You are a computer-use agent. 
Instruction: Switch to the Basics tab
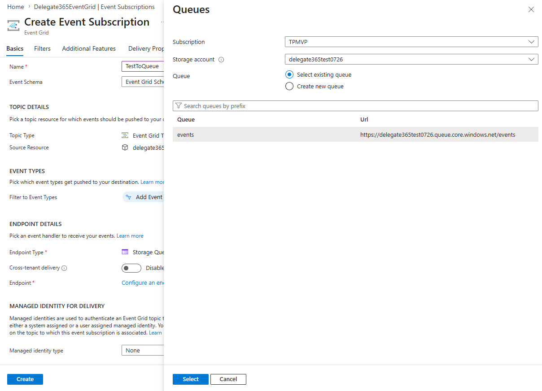[15, 48]
